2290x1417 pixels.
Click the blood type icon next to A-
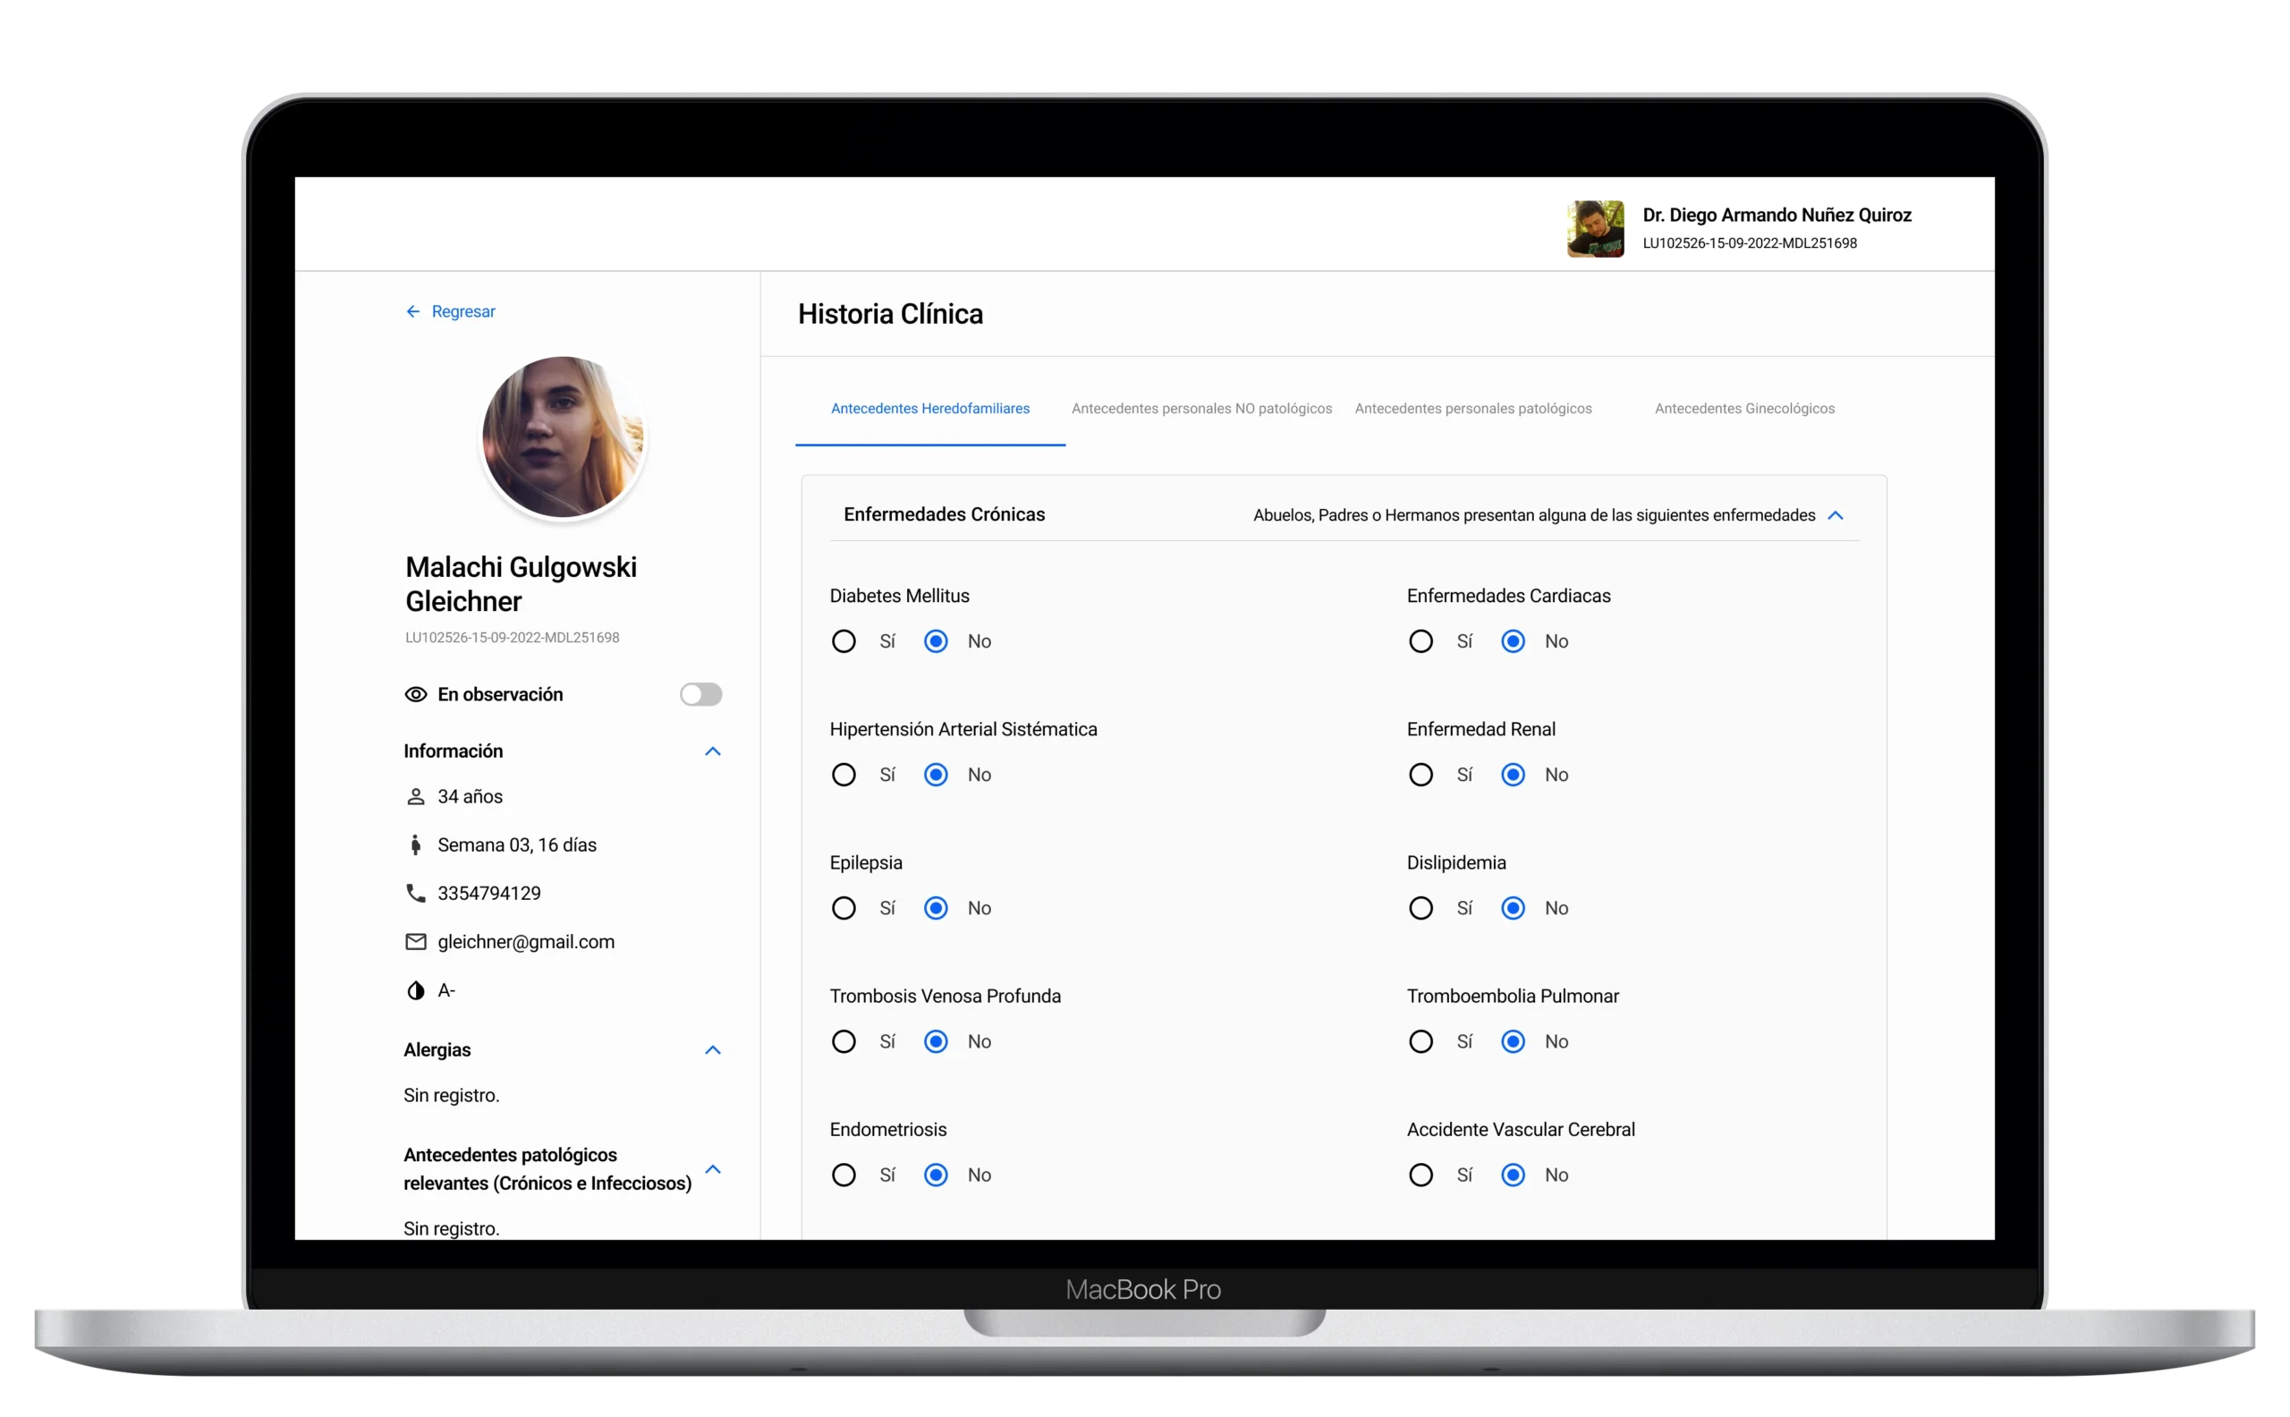[415, 990]
